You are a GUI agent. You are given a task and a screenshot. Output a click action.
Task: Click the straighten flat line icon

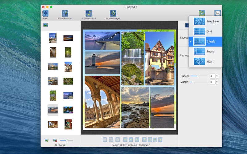131,140
